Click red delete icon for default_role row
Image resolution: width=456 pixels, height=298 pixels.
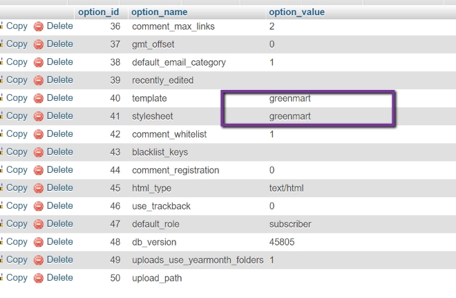(x=39, y=224)
